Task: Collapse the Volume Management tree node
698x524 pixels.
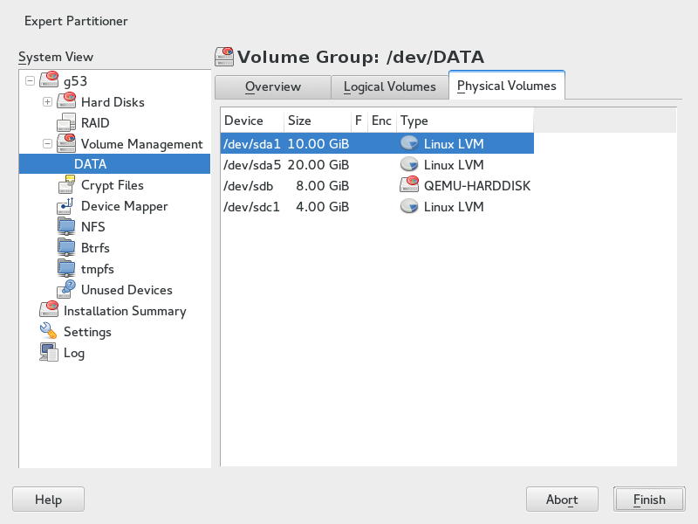Action: [48, 144]
